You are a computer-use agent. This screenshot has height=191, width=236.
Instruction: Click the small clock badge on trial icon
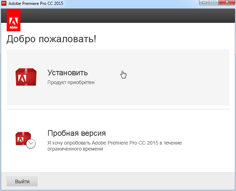[x=31, y=144]
